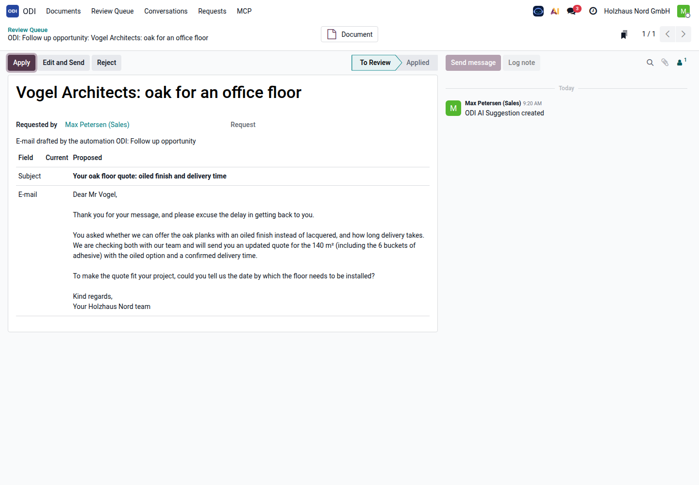Screen dimensions: 699x485
Task: Open the activities clock icon
Action: point(593,11)
